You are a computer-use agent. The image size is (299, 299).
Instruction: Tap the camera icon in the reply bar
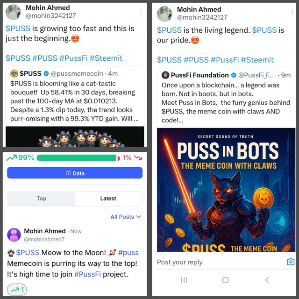291,262
